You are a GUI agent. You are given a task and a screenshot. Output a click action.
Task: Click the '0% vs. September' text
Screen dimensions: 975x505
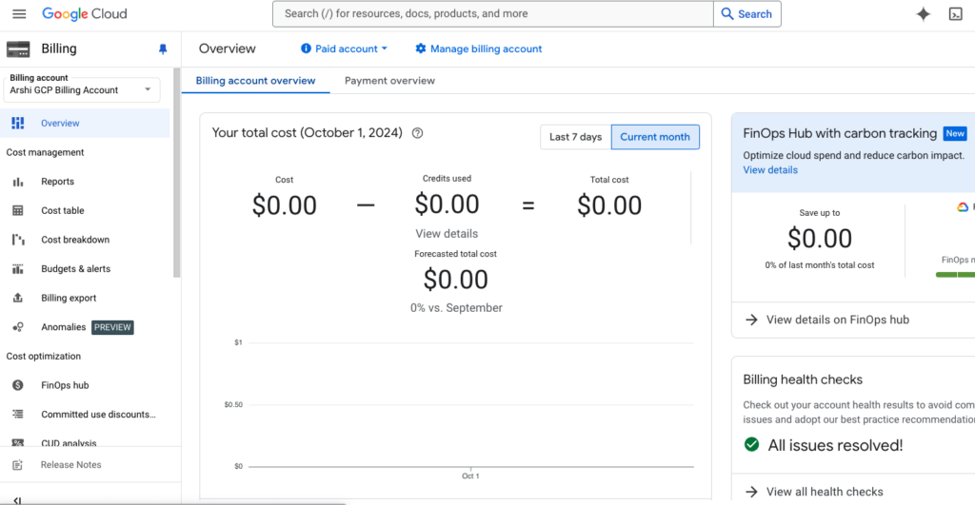click(456, 308)
